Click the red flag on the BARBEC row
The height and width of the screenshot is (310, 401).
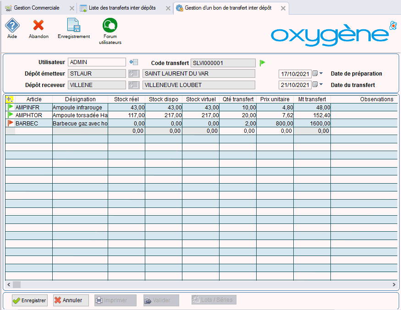11,123
